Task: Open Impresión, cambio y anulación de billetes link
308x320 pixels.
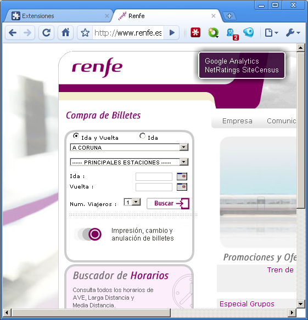Action: tap(143, 235)
